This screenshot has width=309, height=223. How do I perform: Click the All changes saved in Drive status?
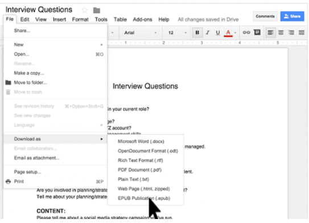[x=208, y=19]
